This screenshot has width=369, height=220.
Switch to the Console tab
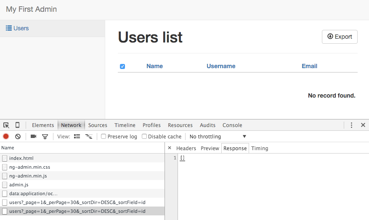click(x=232, y=125)
